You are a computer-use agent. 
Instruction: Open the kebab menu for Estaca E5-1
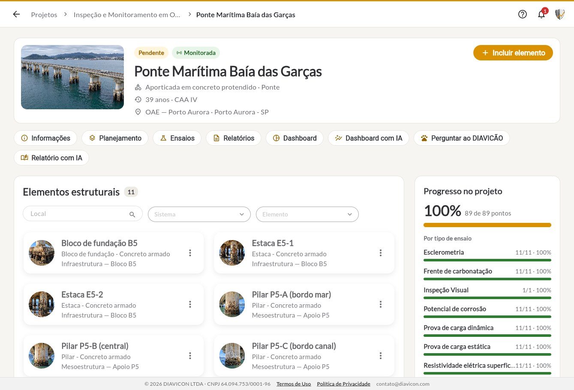point(380,253)
